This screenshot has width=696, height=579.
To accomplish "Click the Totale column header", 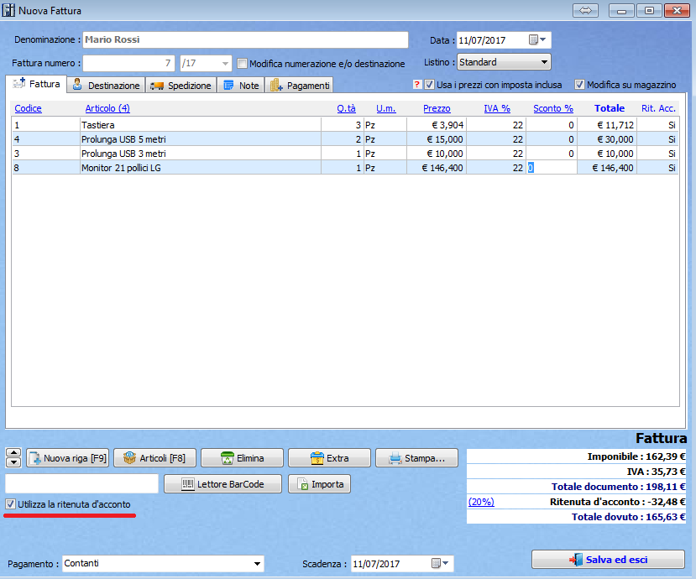I will pos(610,108).
